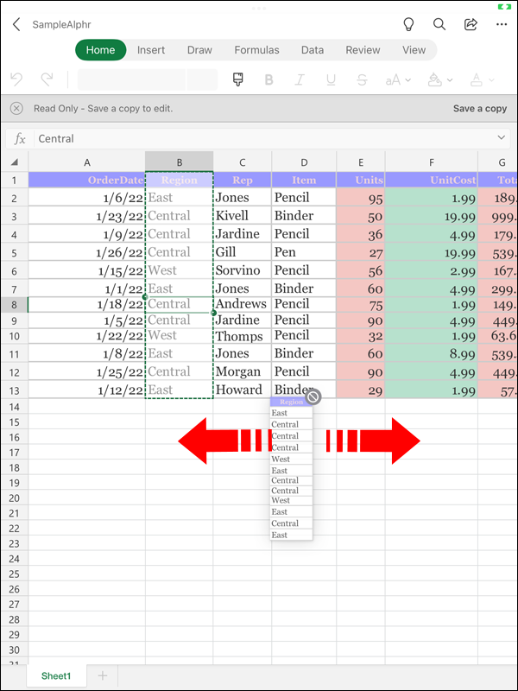Select row 1 header
This screenshot has width=518, height=691.
14,180
